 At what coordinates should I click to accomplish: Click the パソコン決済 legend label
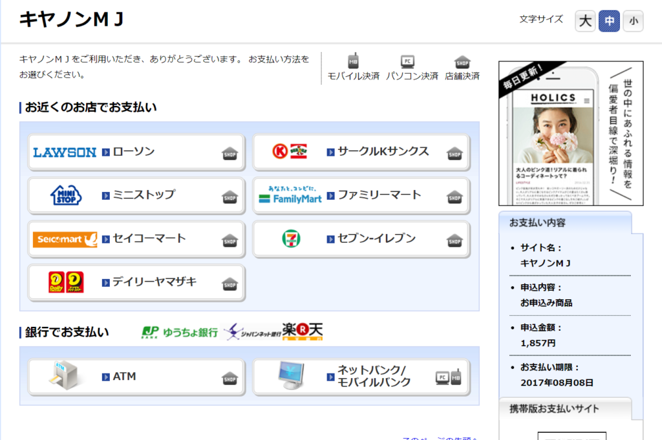412,76
